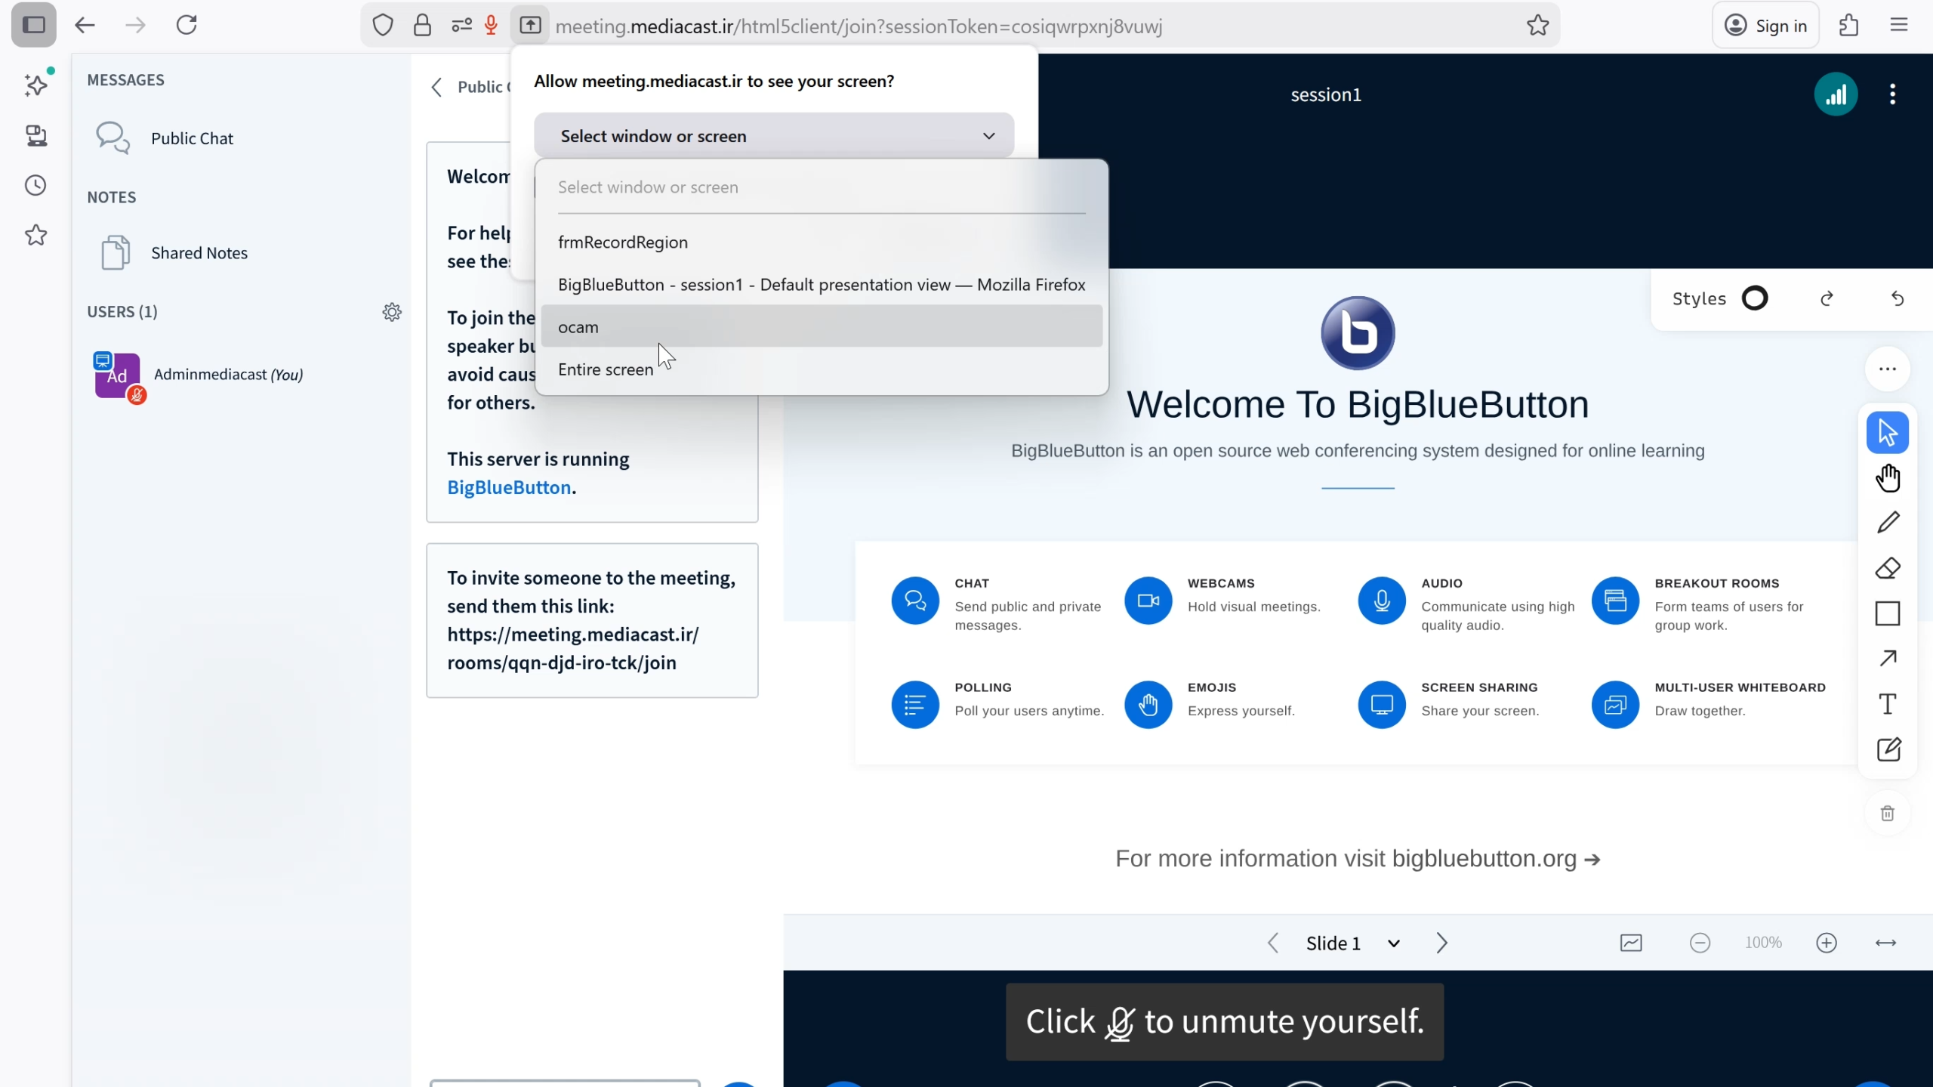Toggle the Firefox sidebar button

coord(33,25)
